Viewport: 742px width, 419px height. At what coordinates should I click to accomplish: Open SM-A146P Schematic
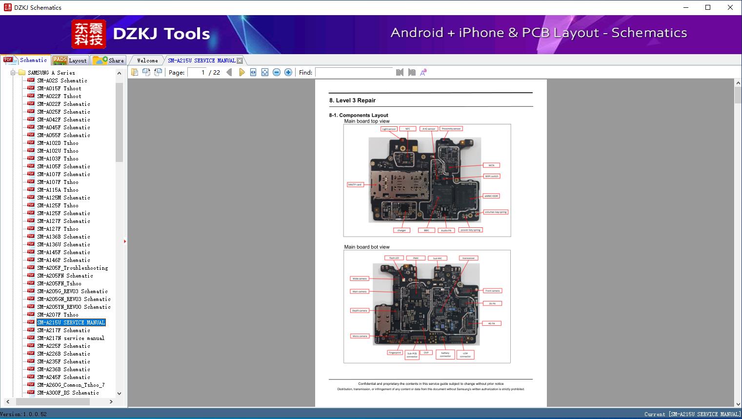[x=63, y=260]
